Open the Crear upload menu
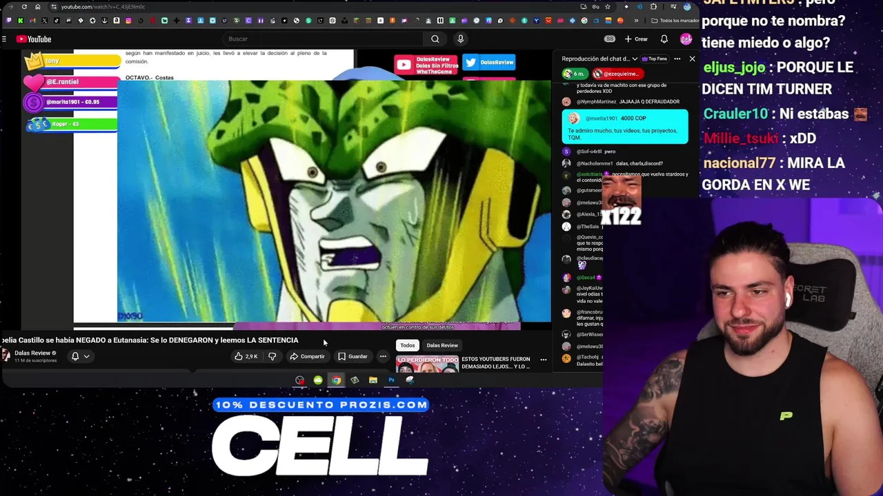Viewport: 883px width, 496px height. point(636,39)
